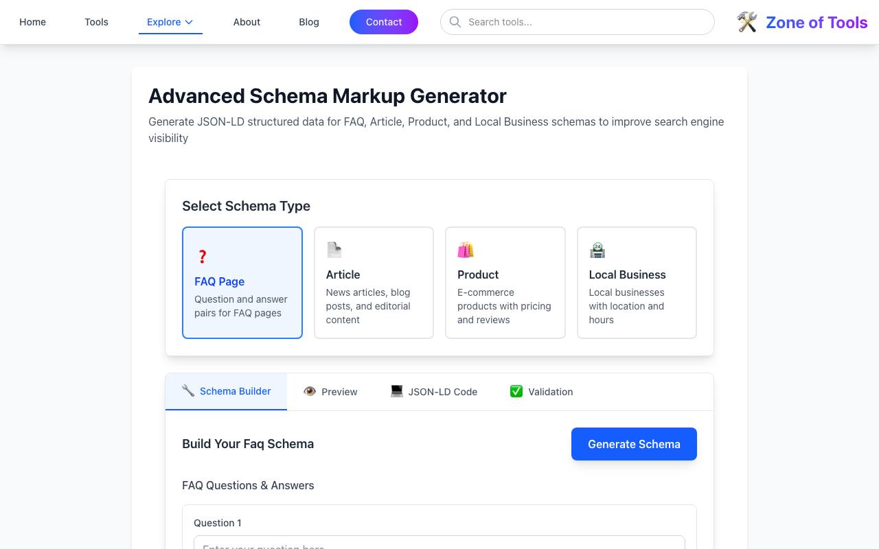Select the Local Business schema type card
This screenshot has height=549, width=879.
[637, 283]
